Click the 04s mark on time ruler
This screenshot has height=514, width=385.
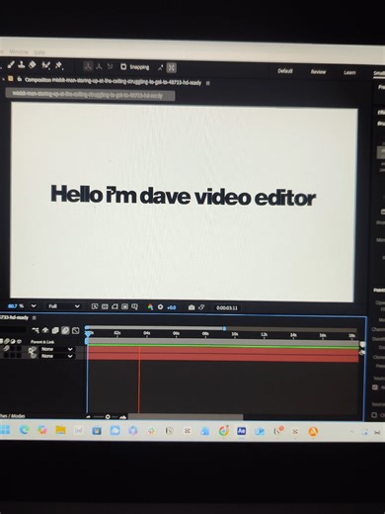point(146,333)
